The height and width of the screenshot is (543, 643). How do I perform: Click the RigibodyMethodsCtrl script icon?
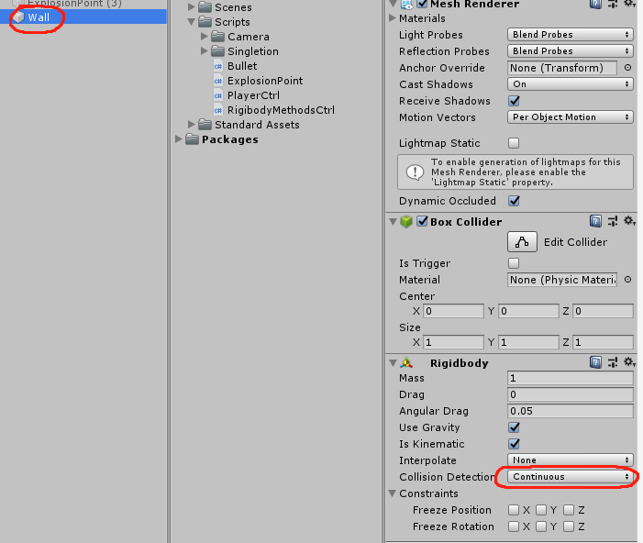coord(218,110)
